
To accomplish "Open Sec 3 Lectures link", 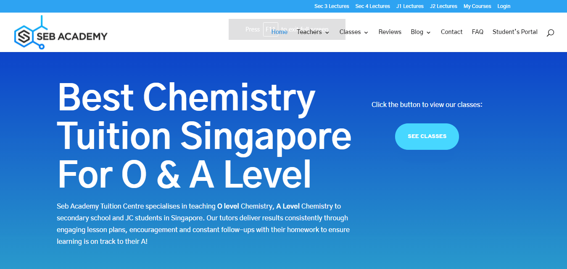I will click(332, 6).
